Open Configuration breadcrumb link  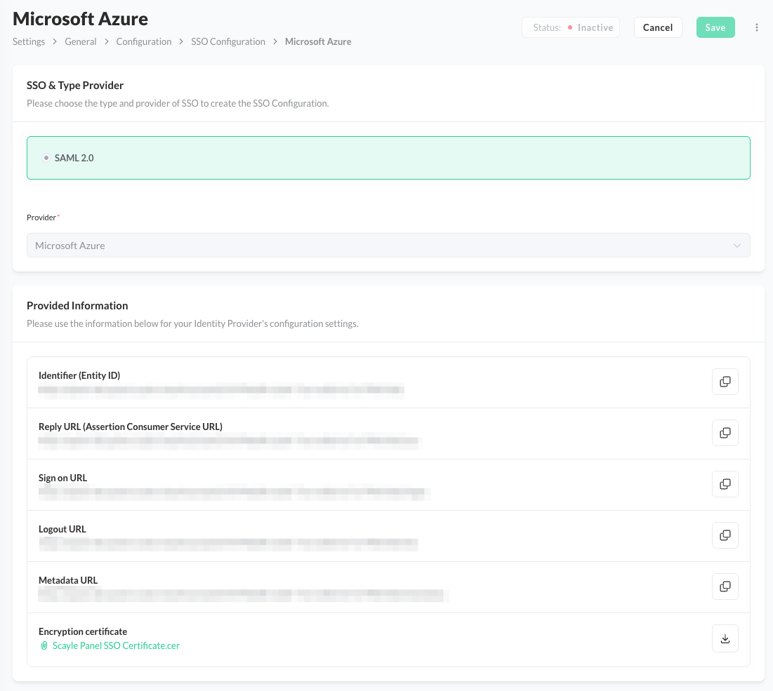(144, 41)
